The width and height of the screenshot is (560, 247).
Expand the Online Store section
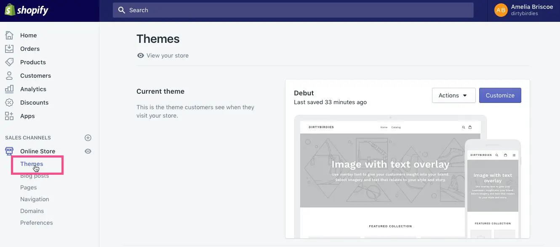(x=37, y=151)
